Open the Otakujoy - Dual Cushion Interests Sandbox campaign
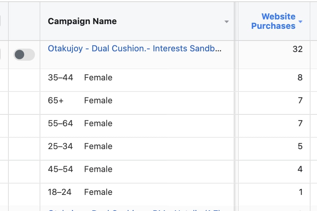Image resolution: width=317 pixels, height=211 pixels. point(134,49)
